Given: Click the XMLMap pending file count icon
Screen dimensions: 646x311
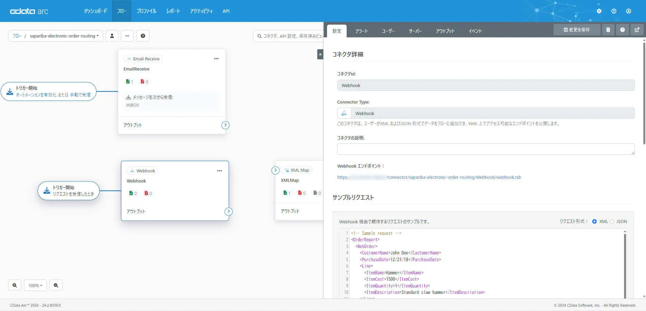Looking at the screenshot, I should tap(315, 193).
